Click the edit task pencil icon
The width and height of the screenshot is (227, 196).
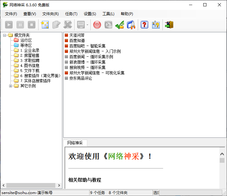(x=56, y=25)
